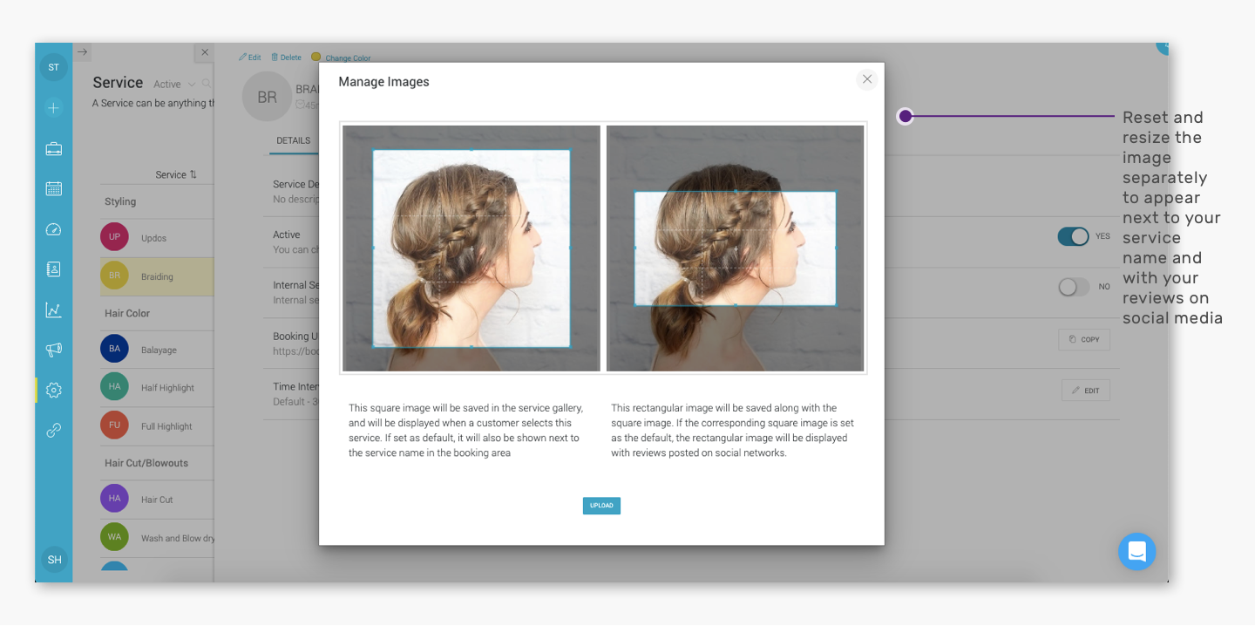
Task: Click the SH avatar at sidebar bottom
Action: click(x=54, y=560)
